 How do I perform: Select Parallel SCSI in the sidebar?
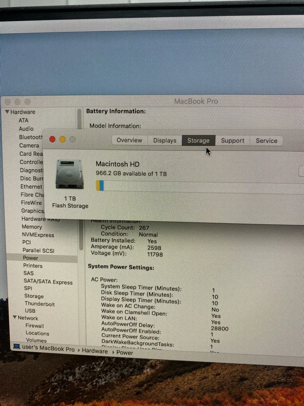pyautogui.click(x=39, y=250)
